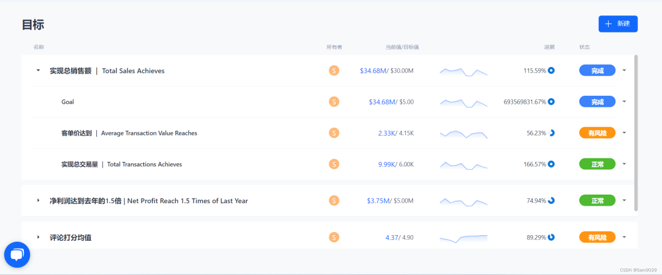Click owner avatar in the Goal row
This screenshot has width=662, height=275.
(x=334, y=102)
